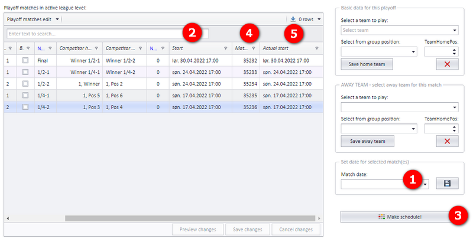
Task: Click the Save home team button
Action: tap(367, 64)
